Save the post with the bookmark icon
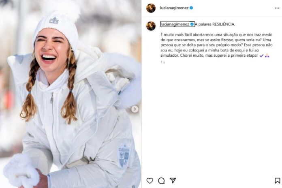Screen dimensions: 282x188 pyautogui.click(x=277, y=181)
